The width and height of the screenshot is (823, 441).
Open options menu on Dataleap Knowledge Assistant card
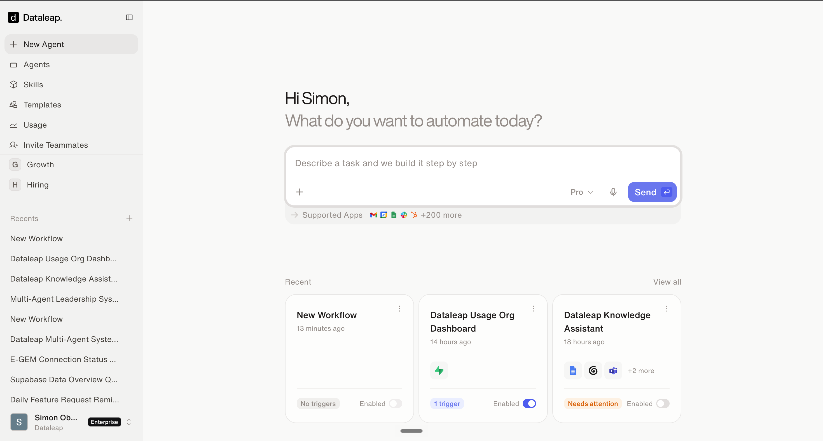pyautogui.click(x=667, y=308)
